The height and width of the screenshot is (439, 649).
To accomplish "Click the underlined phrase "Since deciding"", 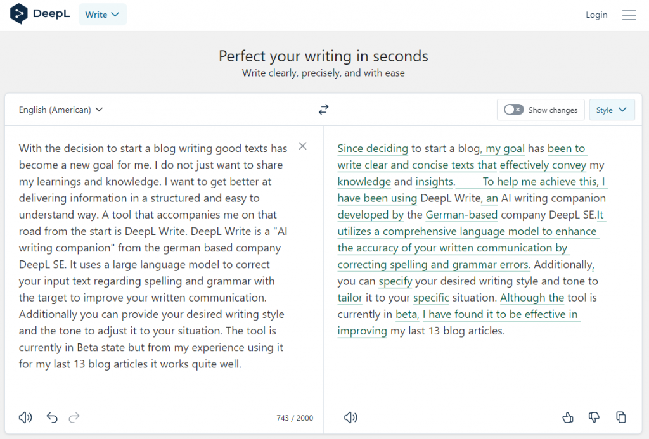I will coord(373,149).
